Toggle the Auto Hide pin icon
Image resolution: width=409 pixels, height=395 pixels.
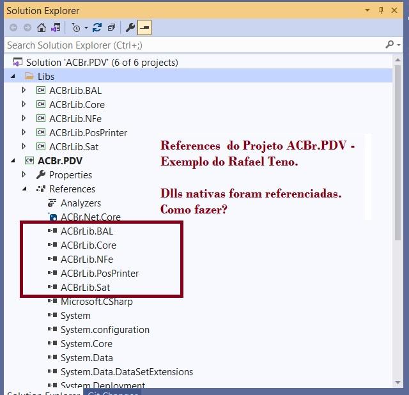click(381, 10)
